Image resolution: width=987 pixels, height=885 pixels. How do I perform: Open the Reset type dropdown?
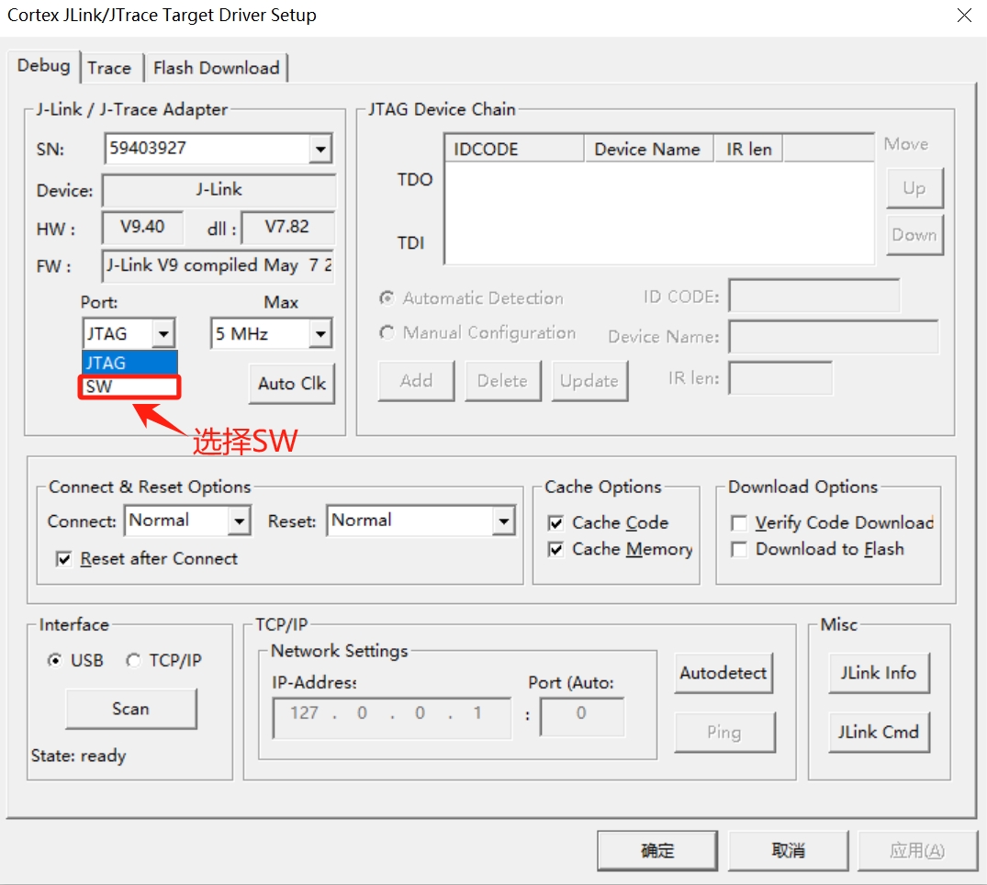tap(503, 521)
